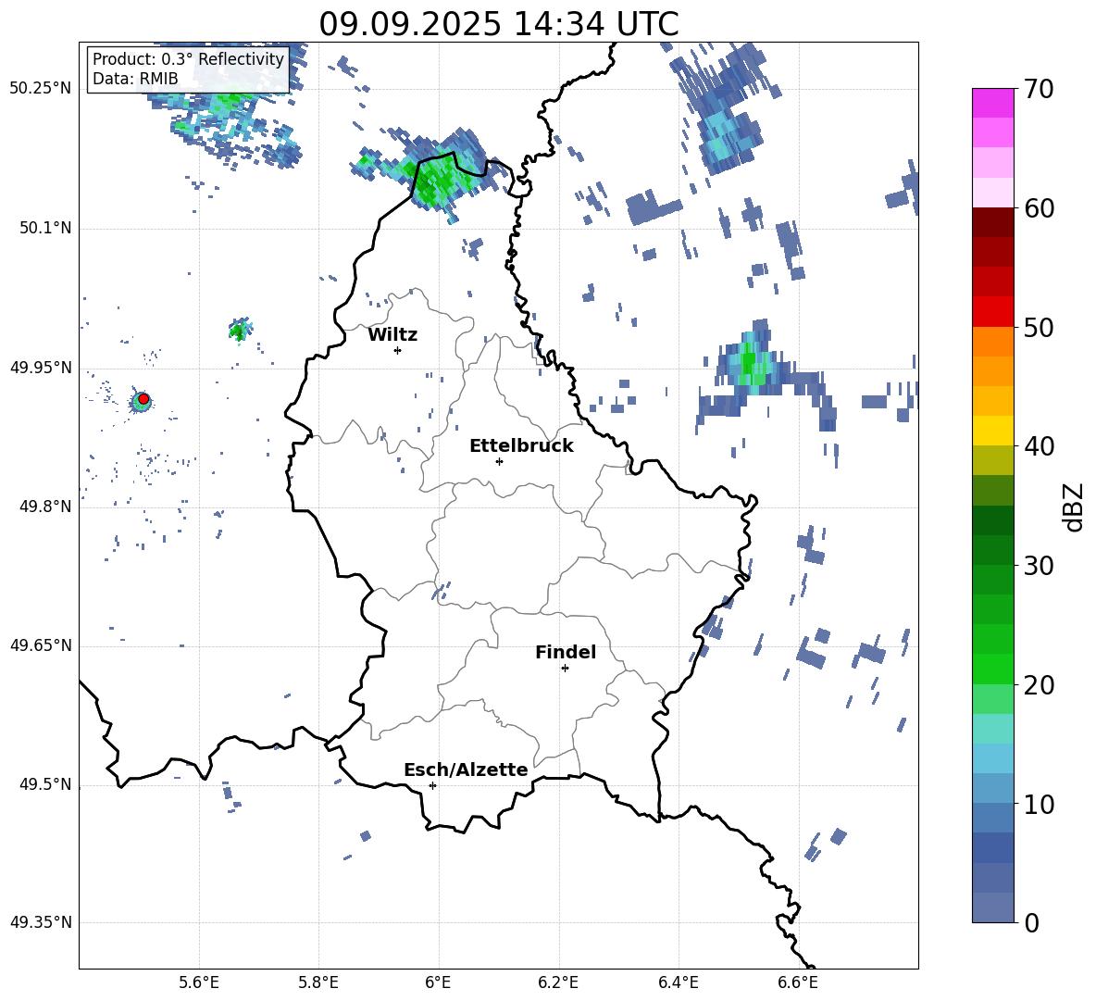Screen dimensions: 1096x1001
Task: Click the small green echo west of Wiltz
Action: pyautogui.click(x=240, y=329)
